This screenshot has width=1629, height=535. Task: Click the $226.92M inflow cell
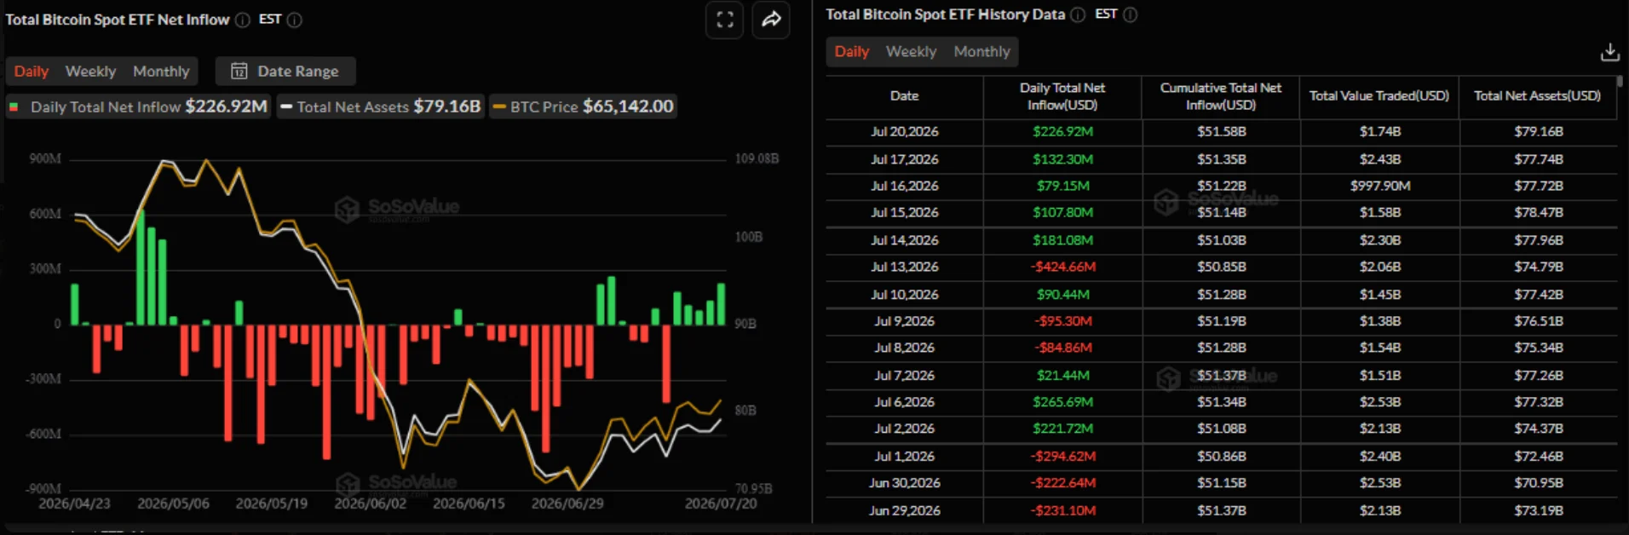[x=1062, y=131]
